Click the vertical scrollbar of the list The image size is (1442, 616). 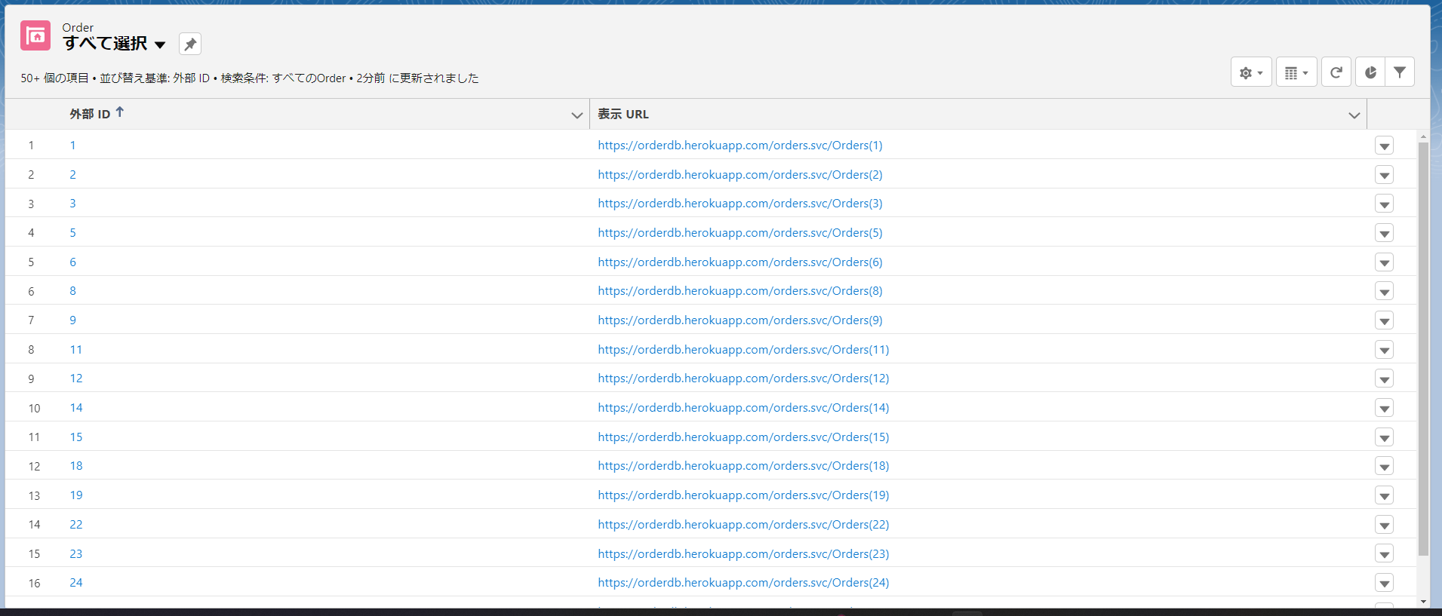coord(1423,349)
